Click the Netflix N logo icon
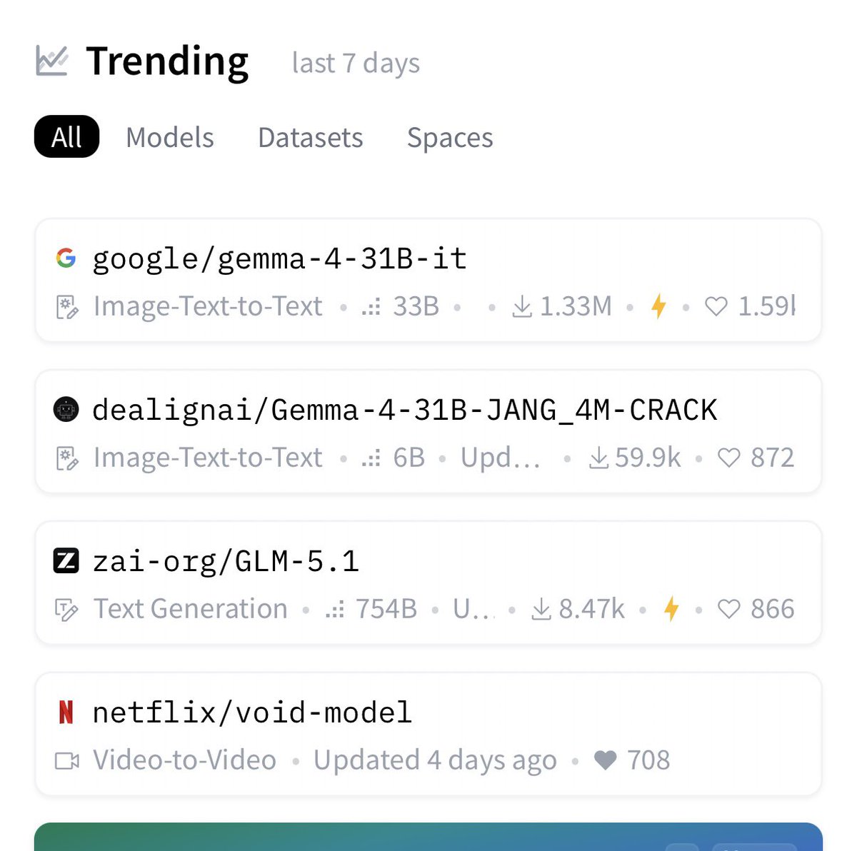Screen dimensions: 857x851 pos(66,712)
